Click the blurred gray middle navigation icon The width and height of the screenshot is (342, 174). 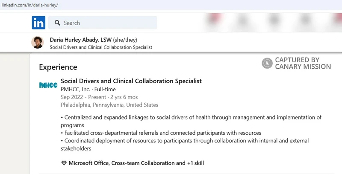point(274,21)
